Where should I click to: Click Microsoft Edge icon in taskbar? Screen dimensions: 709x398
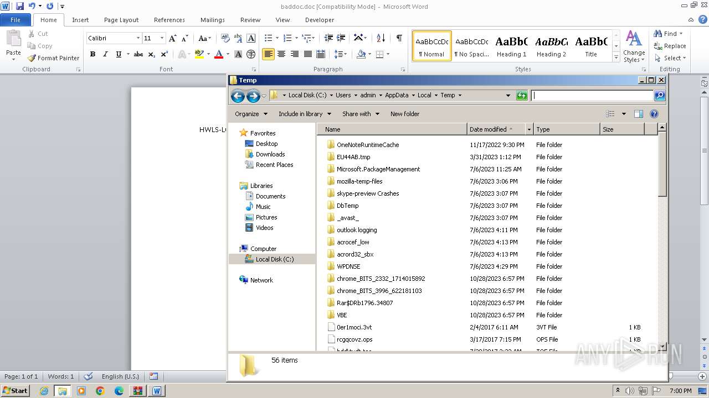coord(119,391)
